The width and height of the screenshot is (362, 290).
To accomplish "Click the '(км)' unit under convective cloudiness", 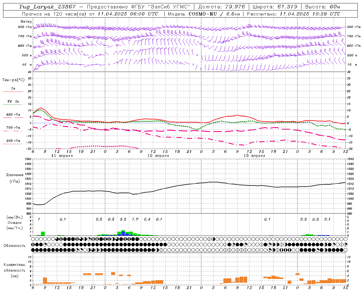I will pos(15,276).
